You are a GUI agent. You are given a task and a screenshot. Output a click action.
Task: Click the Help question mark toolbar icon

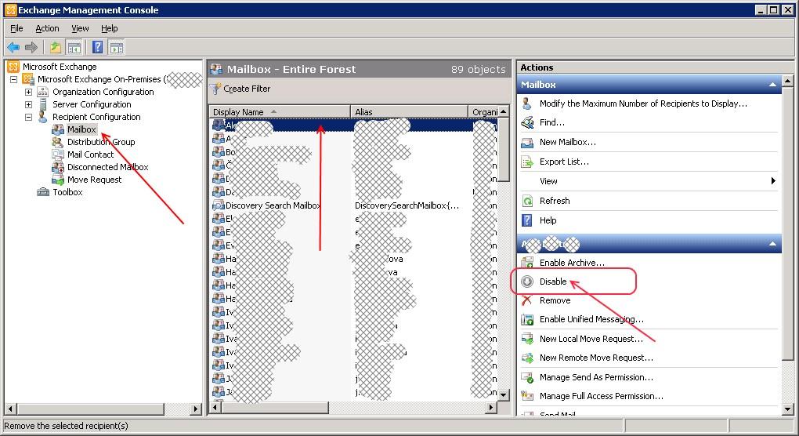pos(97,48)
